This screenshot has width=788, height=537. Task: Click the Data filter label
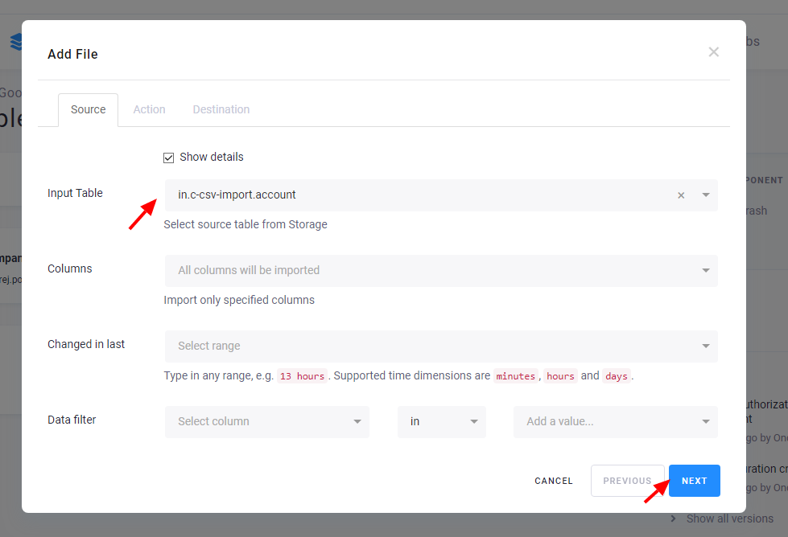click(72, 420)
